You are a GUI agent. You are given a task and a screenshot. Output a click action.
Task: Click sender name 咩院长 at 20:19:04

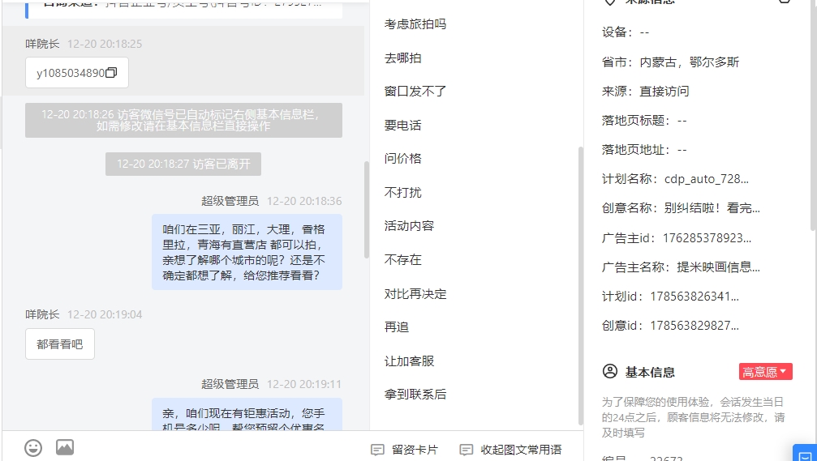point(42,314)
